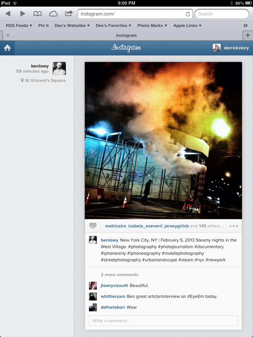253x337 pixels.
Task: Show 2 more comments link
Action: (120, 275)
